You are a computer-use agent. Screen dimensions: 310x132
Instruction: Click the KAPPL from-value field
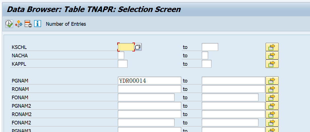pos(123,64)
